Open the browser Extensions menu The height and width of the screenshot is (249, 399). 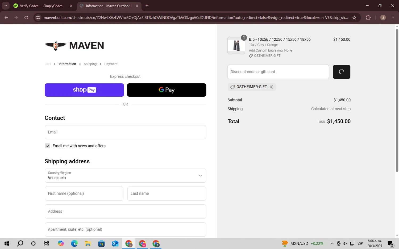click(368, 18)
